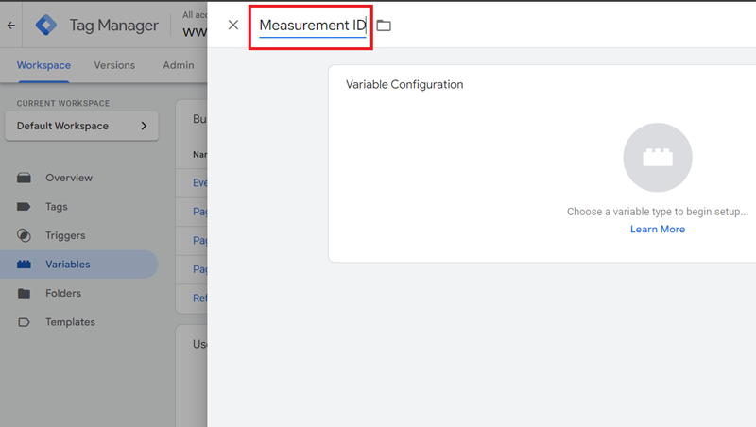Click the CURRENT WORKSPACE label

(x=63, y=104)
